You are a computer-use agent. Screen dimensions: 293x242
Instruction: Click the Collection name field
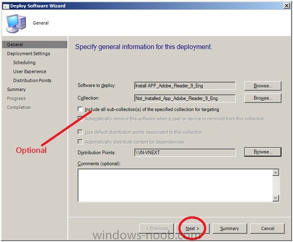point(185,98)
